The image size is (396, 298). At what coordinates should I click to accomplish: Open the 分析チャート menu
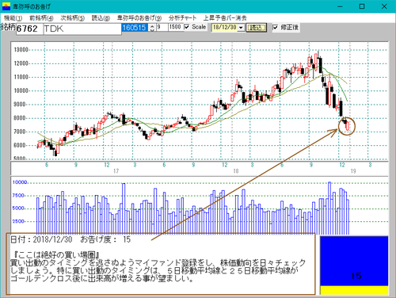[x=182, y=18]
